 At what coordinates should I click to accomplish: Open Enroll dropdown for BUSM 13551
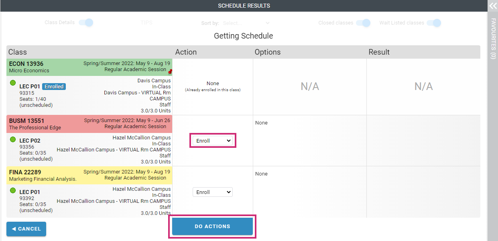[x=213, y=141]
